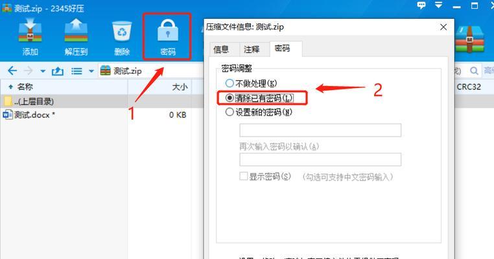Switch to the 注释 tab
Viewport: 494px width, 259px height.
pyautogui.click(x=252, y=49)
